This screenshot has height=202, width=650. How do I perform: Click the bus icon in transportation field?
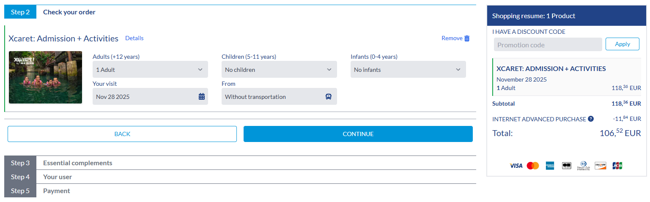pyautogui.click(x=329, y=97)
